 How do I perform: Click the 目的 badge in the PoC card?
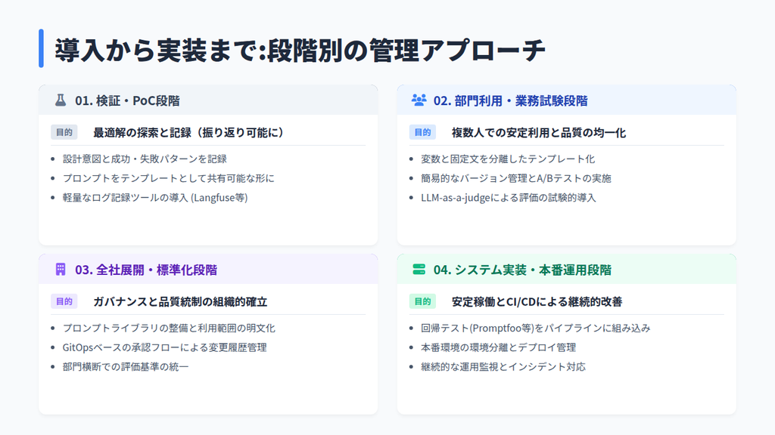click(64, 130)
